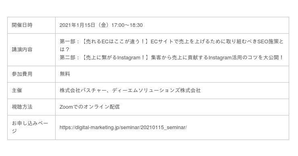
Task: Click the は？ continuation line text
Action: pos(64,49)
